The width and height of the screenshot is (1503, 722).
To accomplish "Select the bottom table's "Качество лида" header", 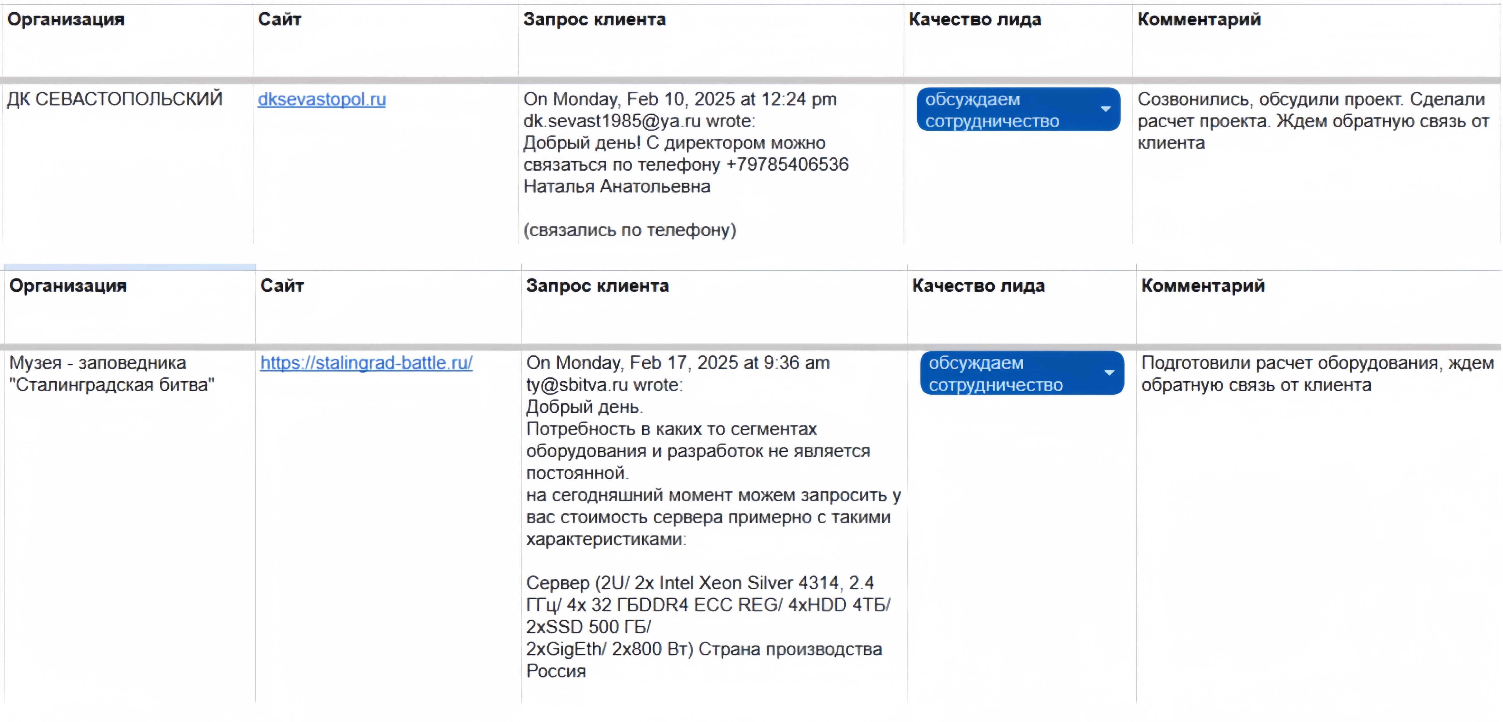I will 978,286.
